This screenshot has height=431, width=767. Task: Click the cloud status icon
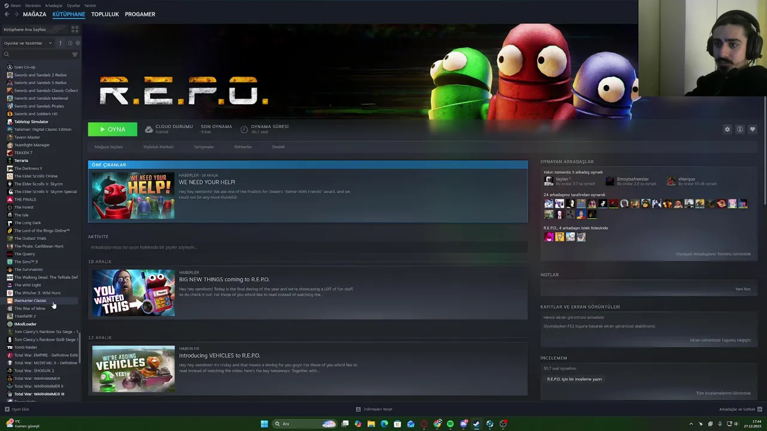point(149,129)
